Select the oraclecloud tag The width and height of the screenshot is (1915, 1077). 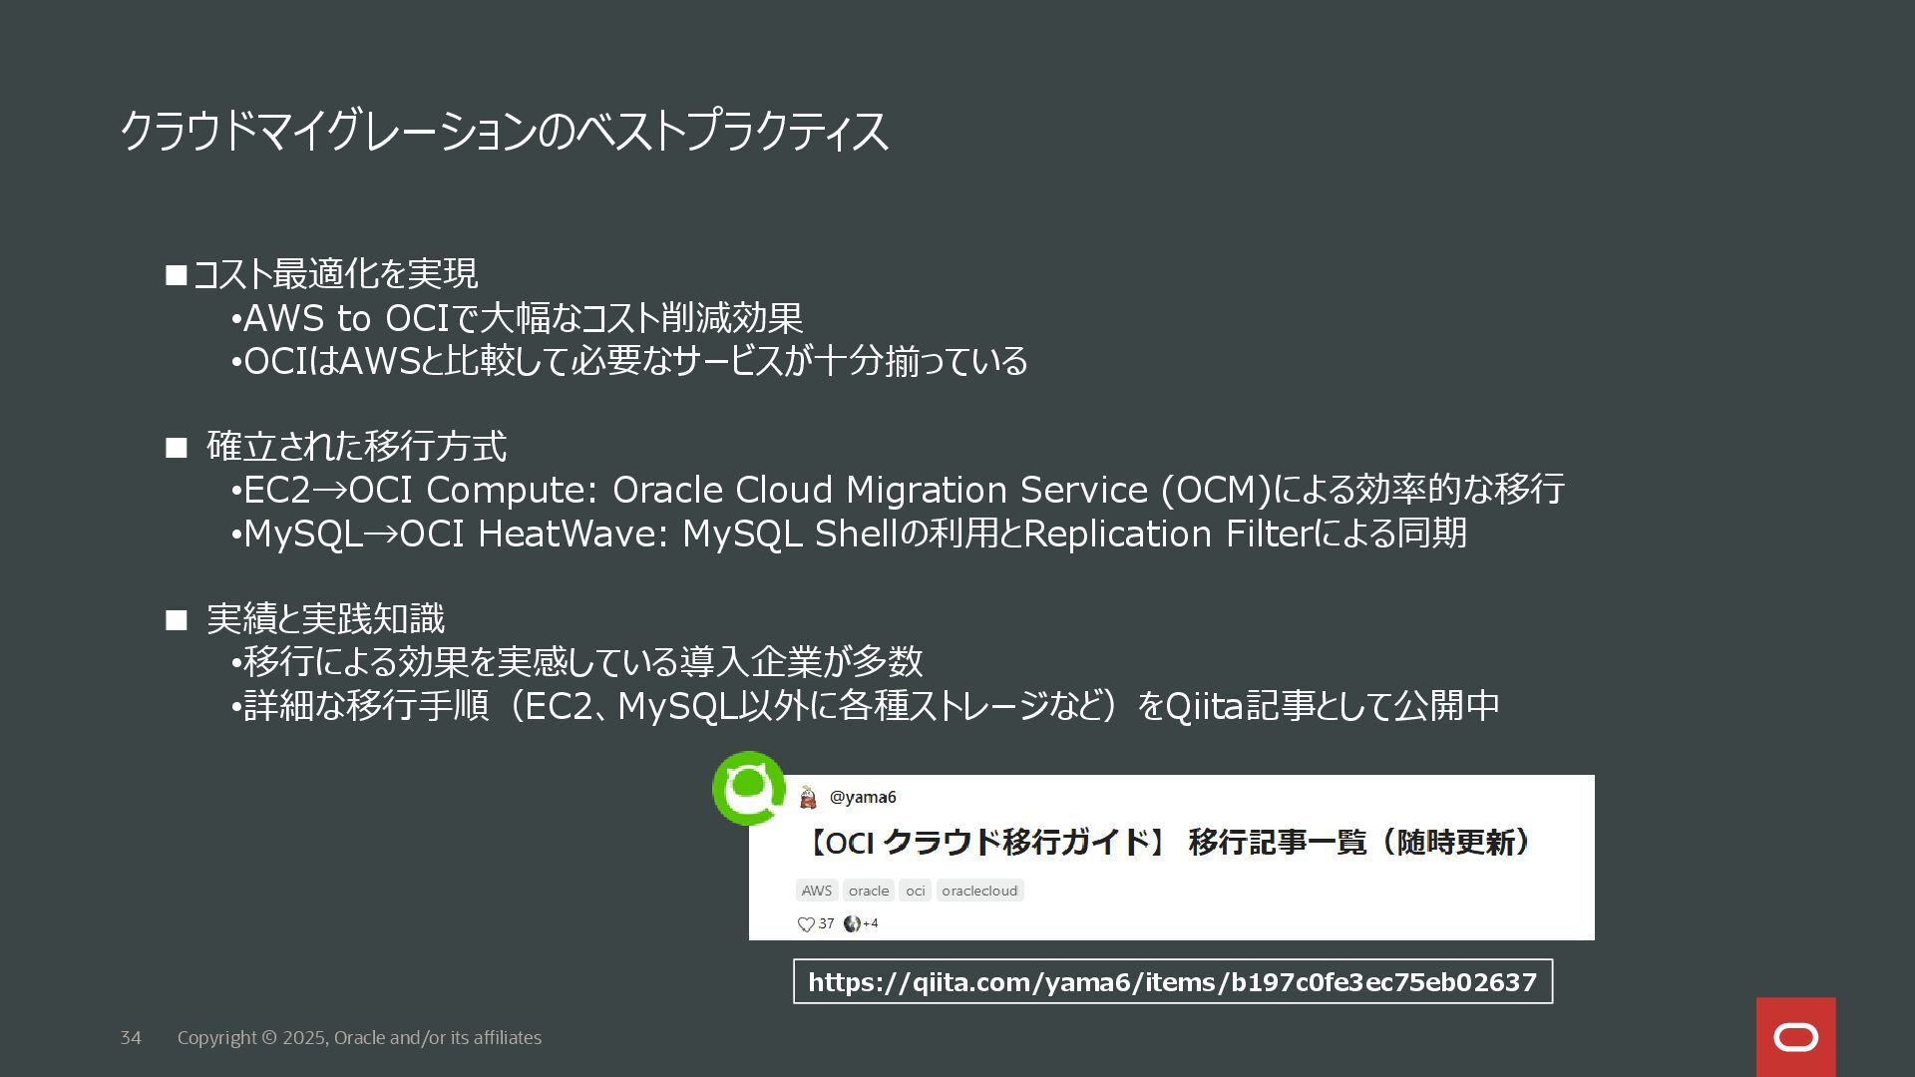[x=979, y=891]
